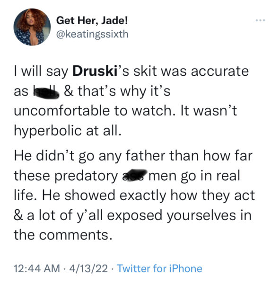Select the word 'hyperbolic' in the tweet
This screenshot has height=284, width=280.
tap(48, 131)
